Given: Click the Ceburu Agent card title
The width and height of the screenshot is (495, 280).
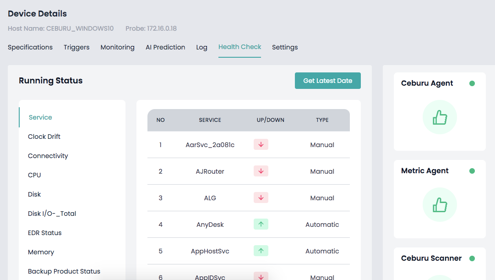Looking at the screenshot, I should click(x=427, y=83).
